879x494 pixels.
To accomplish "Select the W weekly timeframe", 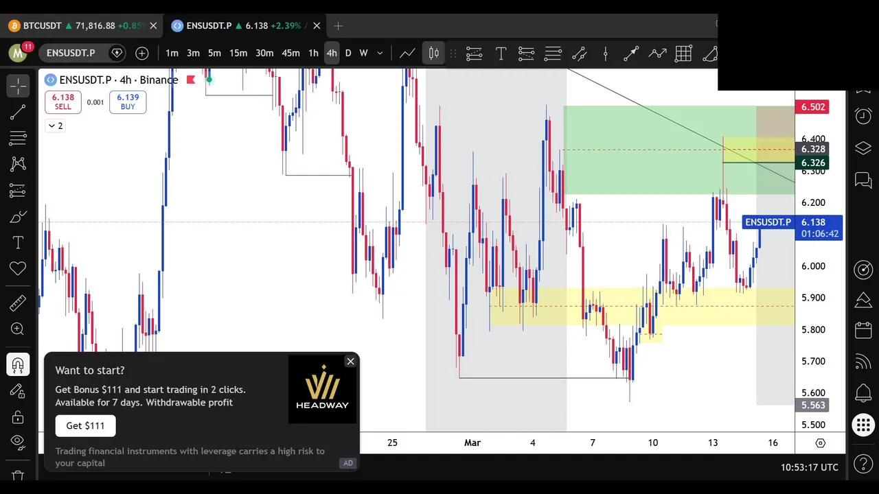I will point(364,53).
